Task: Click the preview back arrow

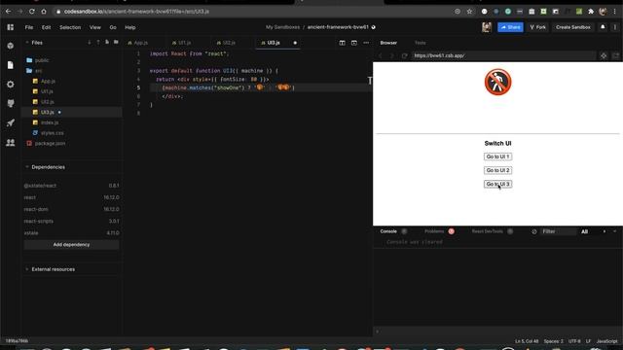Action: tap(381, 56)
